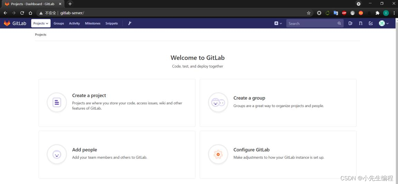
Task: Open Milestones in the navbar
Action: 93,23
